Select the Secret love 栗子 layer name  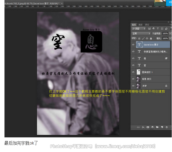pos(151,44)
